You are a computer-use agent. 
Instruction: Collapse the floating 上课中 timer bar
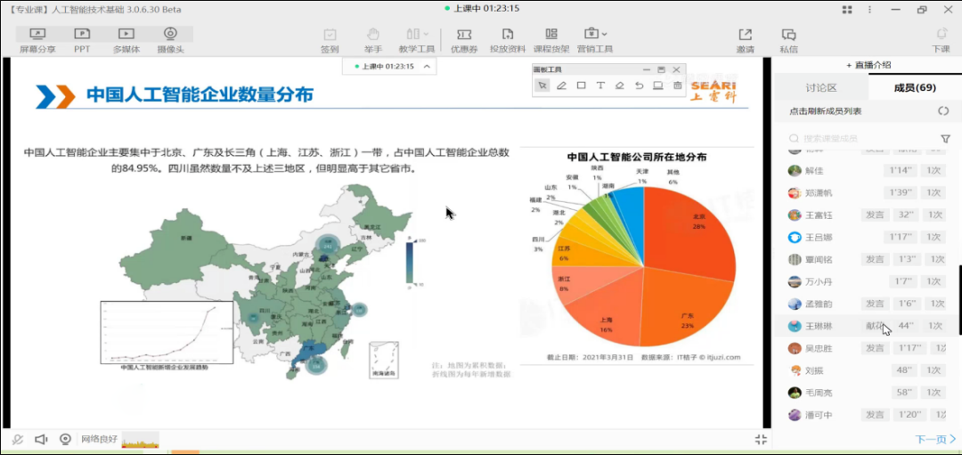[x=428, y=67]
